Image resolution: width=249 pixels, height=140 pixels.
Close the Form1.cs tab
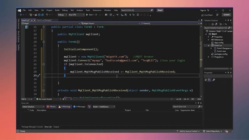(x=35, y=20)
